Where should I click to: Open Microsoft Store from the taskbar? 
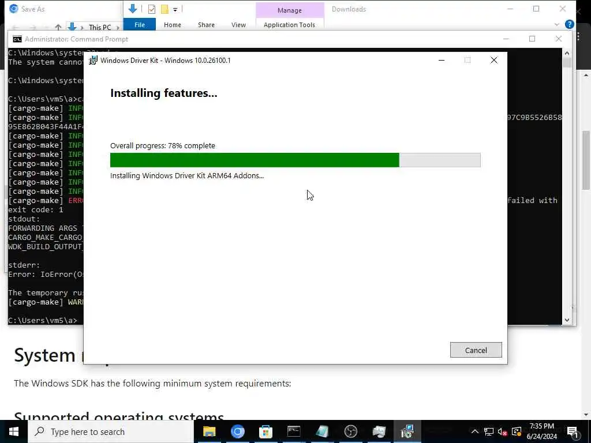(x=265, y=431)
